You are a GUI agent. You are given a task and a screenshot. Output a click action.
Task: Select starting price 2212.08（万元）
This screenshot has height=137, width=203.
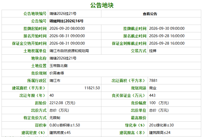pyautogui.click(x=62, y=103)
